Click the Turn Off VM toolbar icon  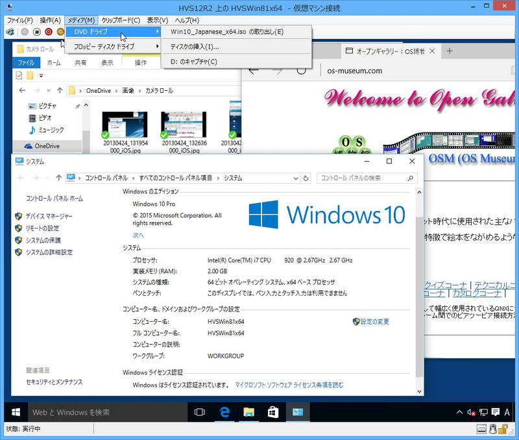point(37,32)
